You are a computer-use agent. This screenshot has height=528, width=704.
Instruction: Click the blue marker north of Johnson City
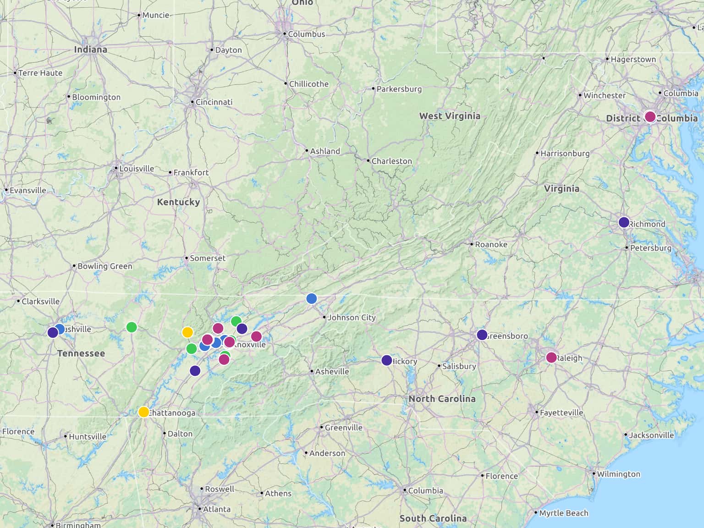click(x=312, y=298)
